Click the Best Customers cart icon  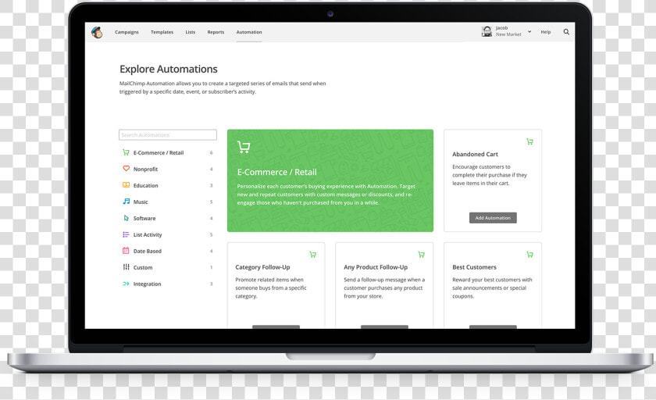(x=529, y=255)
